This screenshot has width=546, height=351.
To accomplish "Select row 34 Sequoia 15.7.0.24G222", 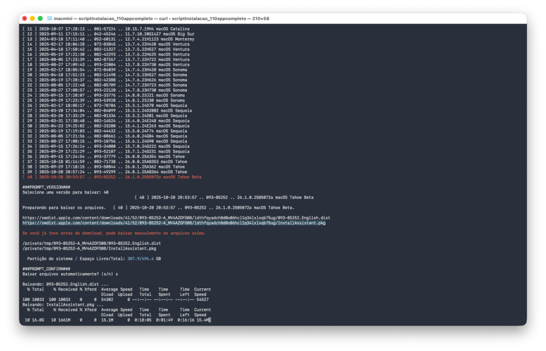I will point(106,146).
